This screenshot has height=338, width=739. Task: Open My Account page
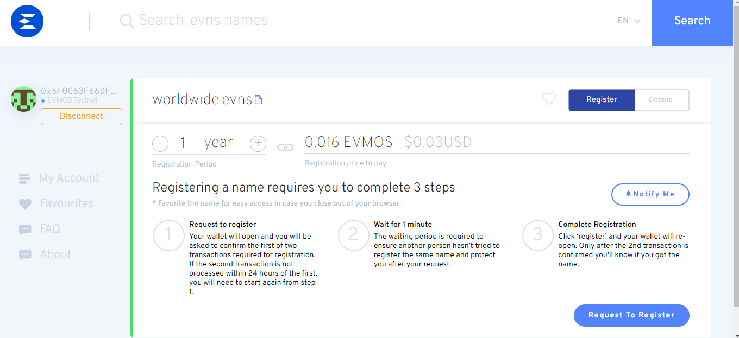point(69,178)
